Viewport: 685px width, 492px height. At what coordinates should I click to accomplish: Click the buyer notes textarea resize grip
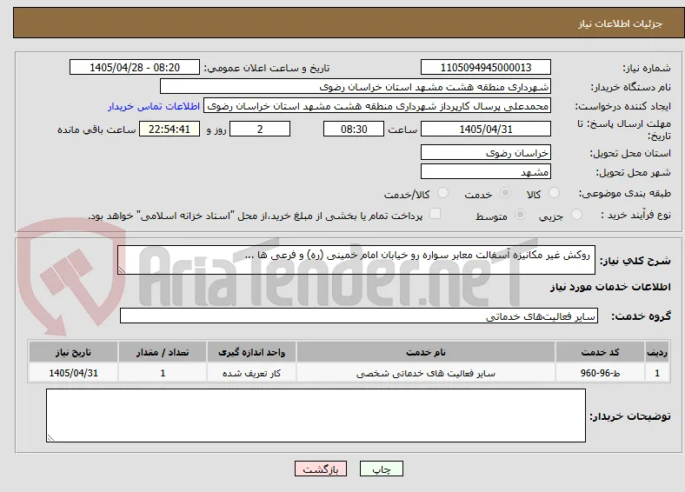[50, 437]
